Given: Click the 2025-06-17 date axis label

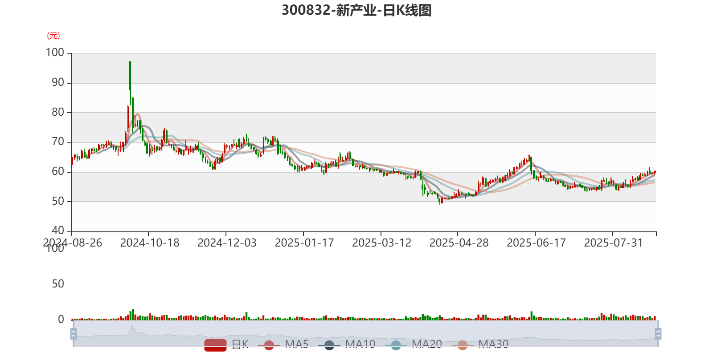Looking at the screenshot, I should [536, 243].
